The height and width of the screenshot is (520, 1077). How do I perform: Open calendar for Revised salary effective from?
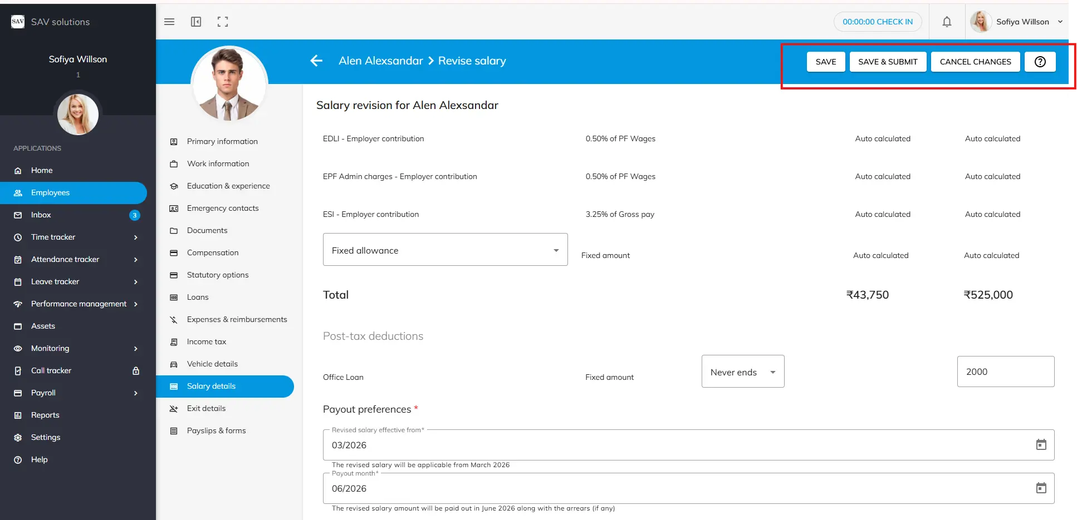(1041, 445)
